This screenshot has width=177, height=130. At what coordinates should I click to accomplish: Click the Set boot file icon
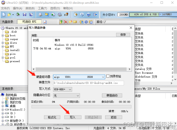[x=91, y=22]
